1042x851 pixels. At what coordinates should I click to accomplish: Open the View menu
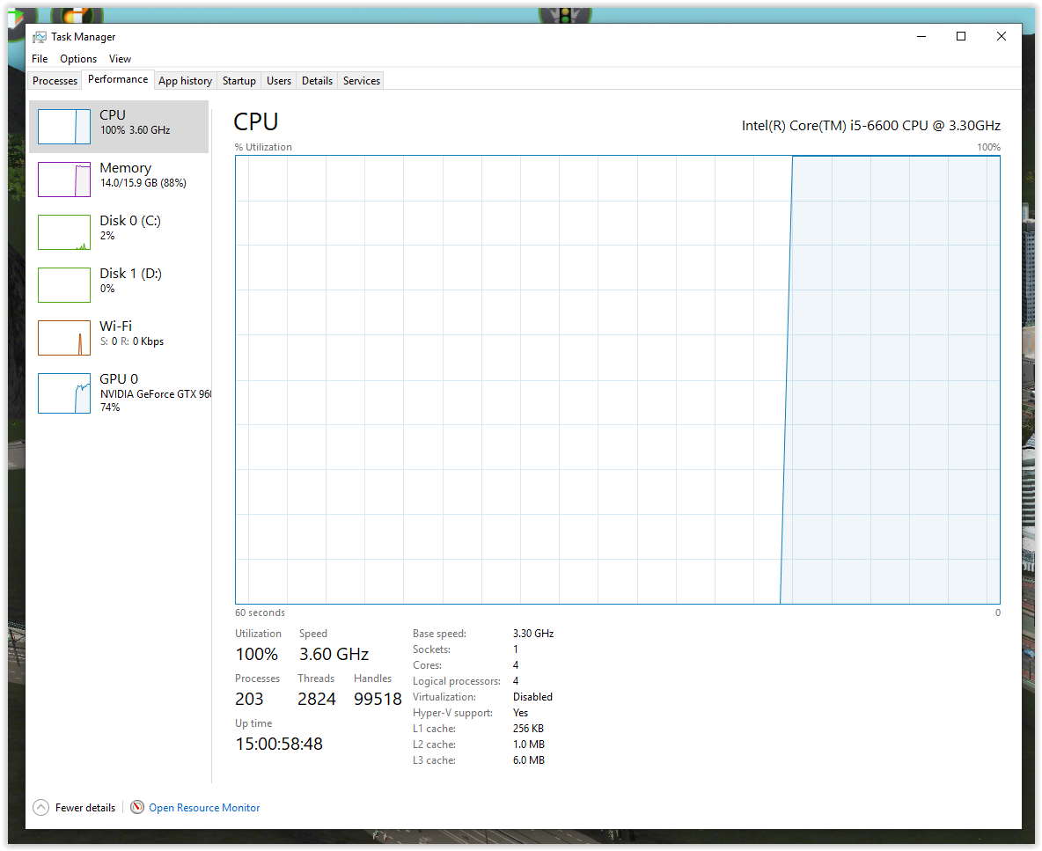click(x=121, y=58)
